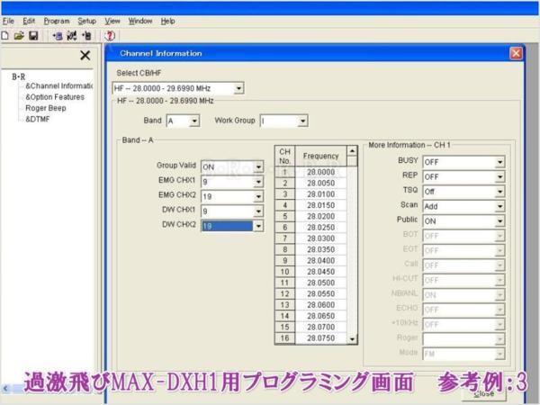Select frequency cell 28.0400
Image resolution: width=540 pixels, height=405 pixels.
click(321, 261)
